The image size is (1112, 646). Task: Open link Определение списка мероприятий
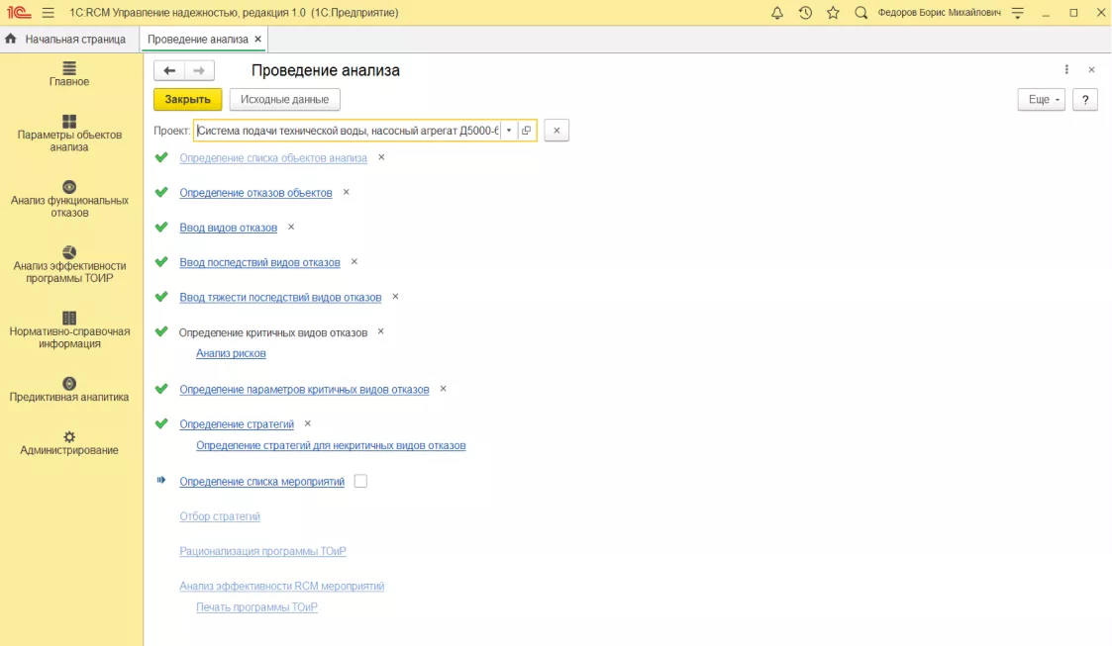(x=261, y=481)
